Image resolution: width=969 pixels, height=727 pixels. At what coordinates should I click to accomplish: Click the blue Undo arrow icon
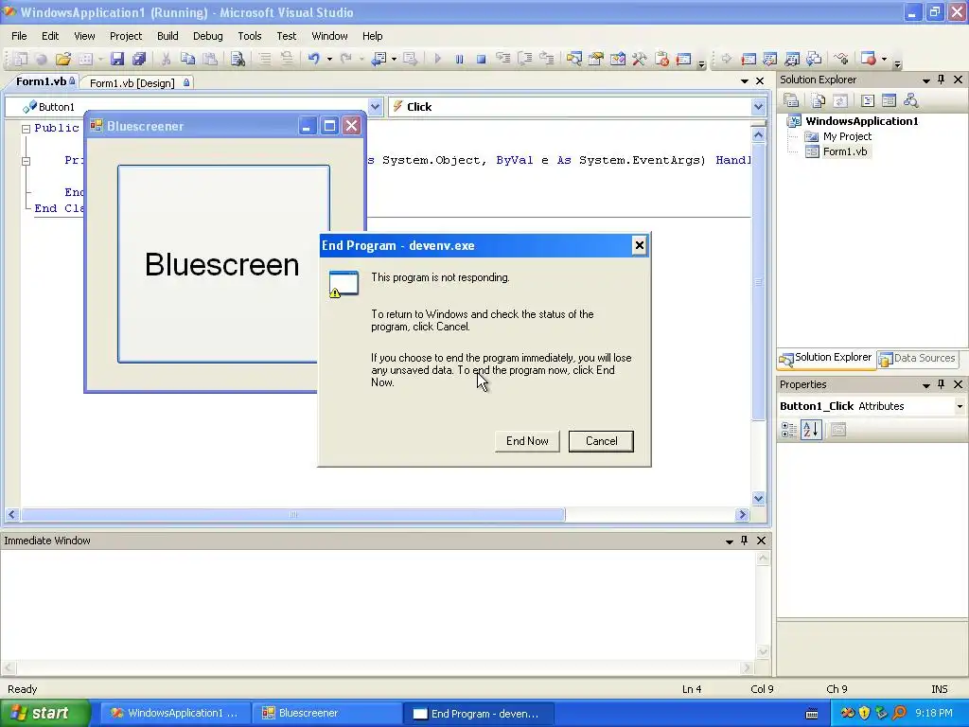click(x=314, y=59)
